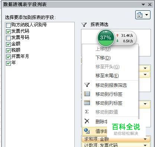Screen dimensions: 155x147
Task: Click the value field settings icon
Action: tap(87, 131)
